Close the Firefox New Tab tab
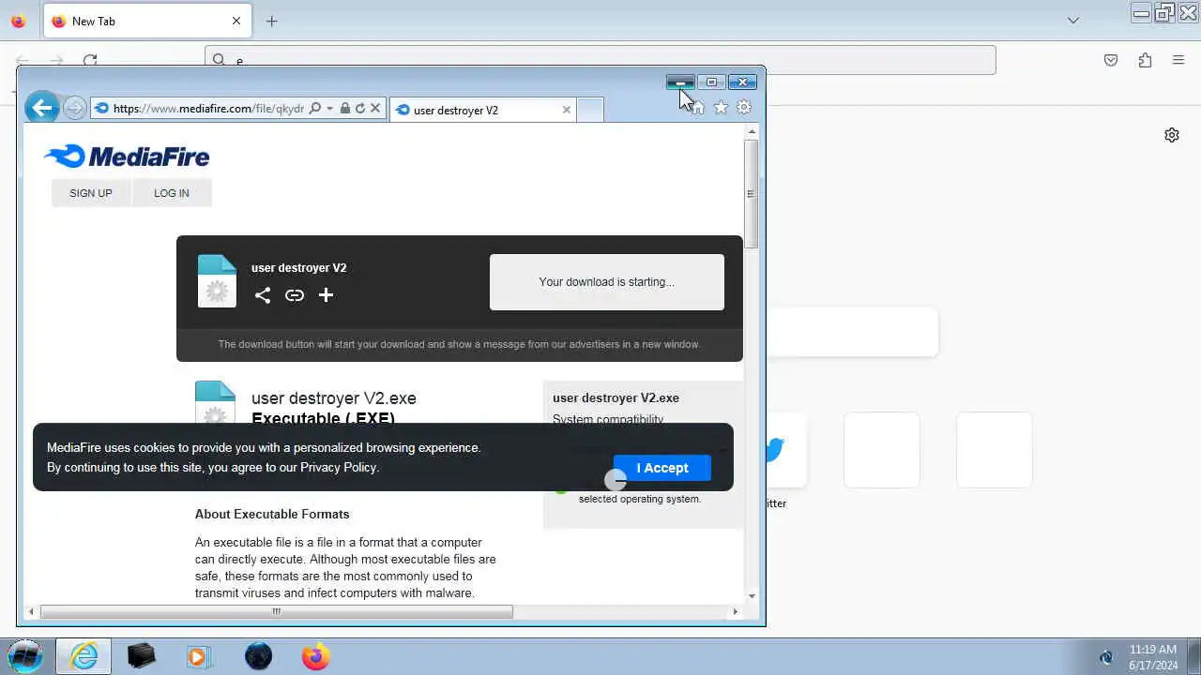Image resolution: width=1201 pixels, height=675 pixels. [x=236, y=21]
